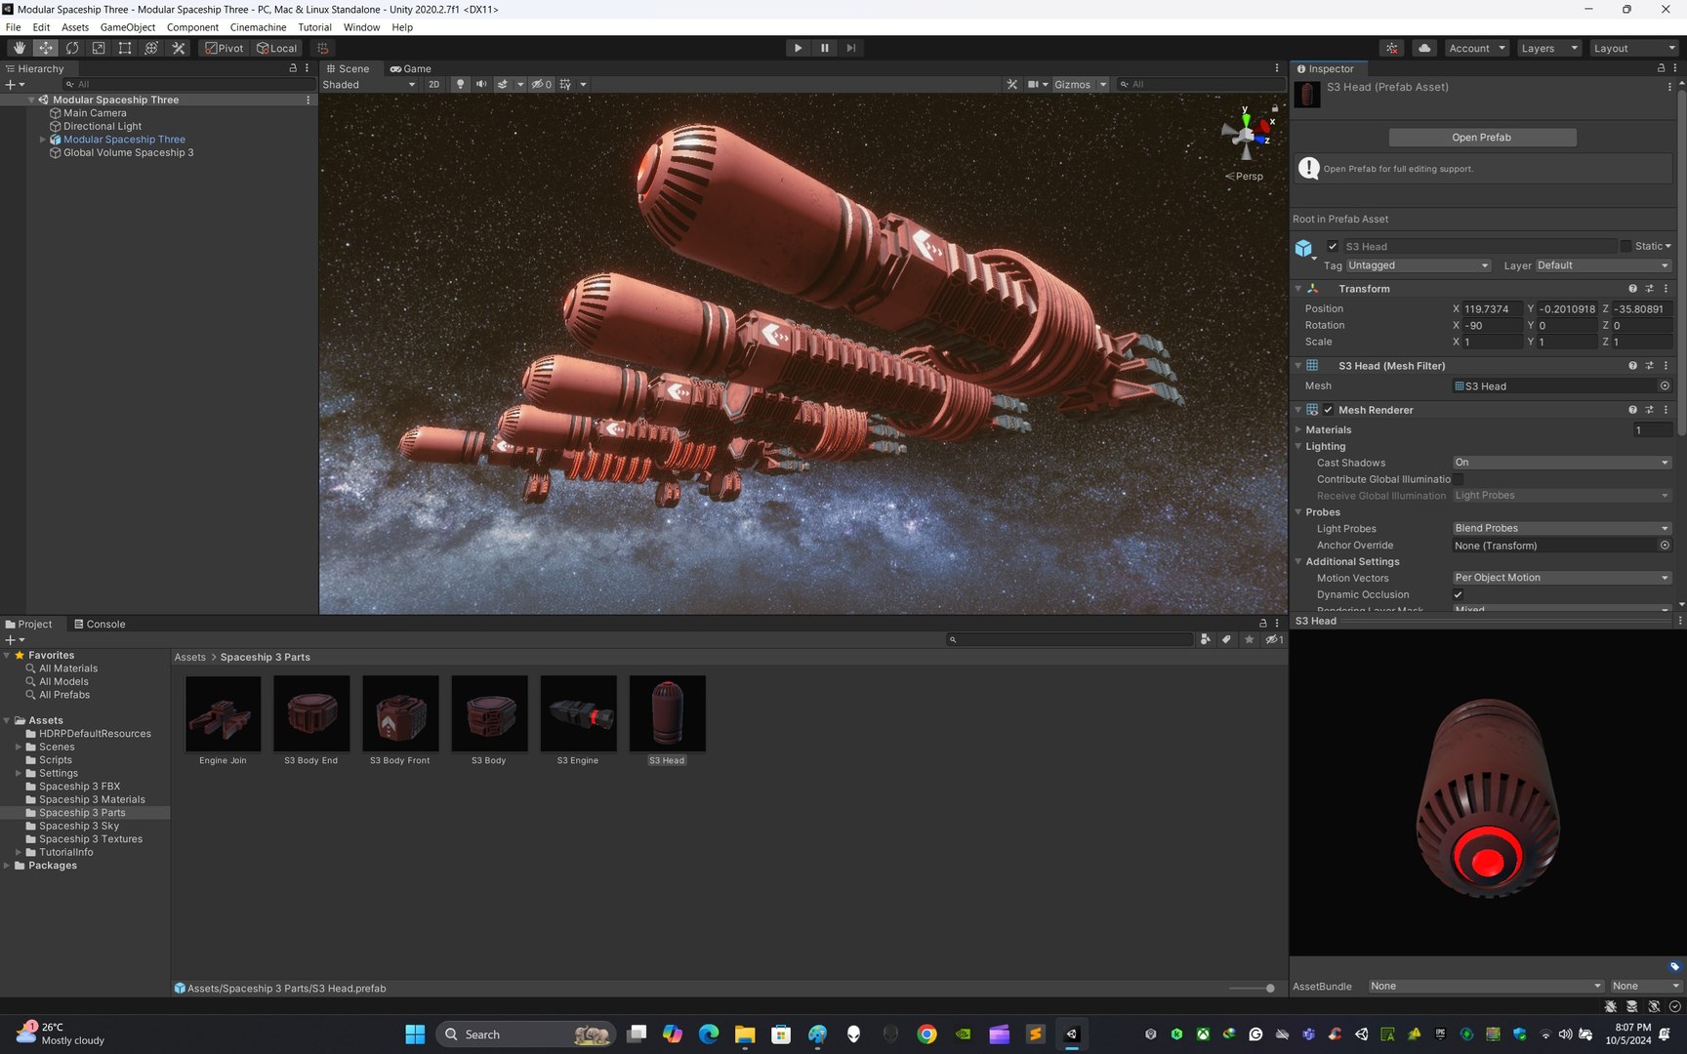
Task: Switch to the Console tab
Action: click(x=100, y=625)
